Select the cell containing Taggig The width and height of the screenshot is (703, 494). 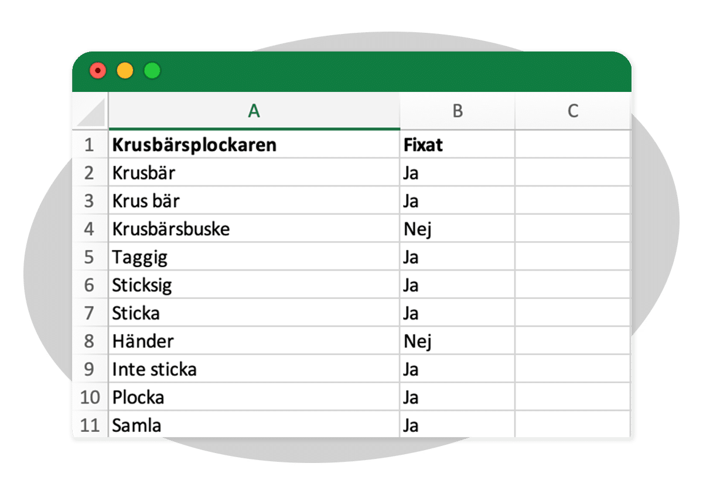[254, 257]
